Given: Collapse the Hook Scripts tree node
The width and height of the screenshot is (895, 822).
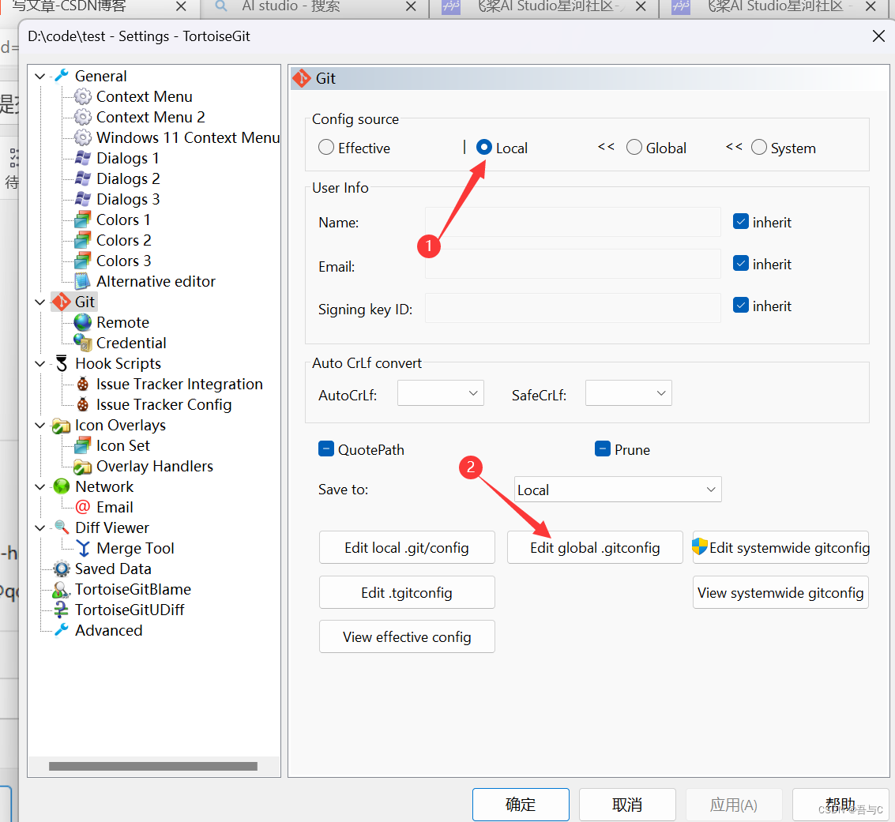Looking at the screenshot, I should [40, 363].
